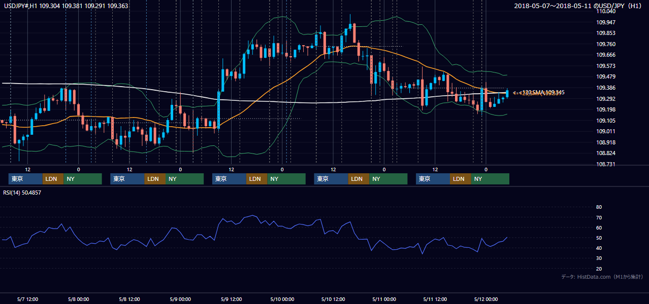This screenshot has height=304, width=649.
Task: Select the NY session block for May 11
Action: point(490,179)
